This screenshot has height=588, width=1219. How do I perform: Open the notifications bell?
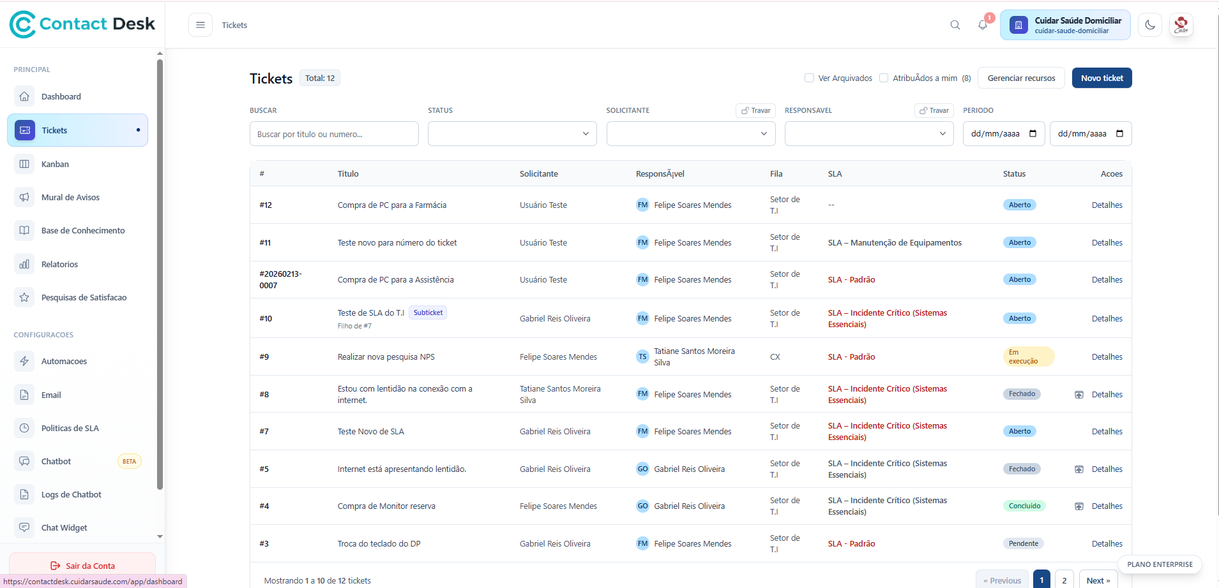click(x=983, y=25)
